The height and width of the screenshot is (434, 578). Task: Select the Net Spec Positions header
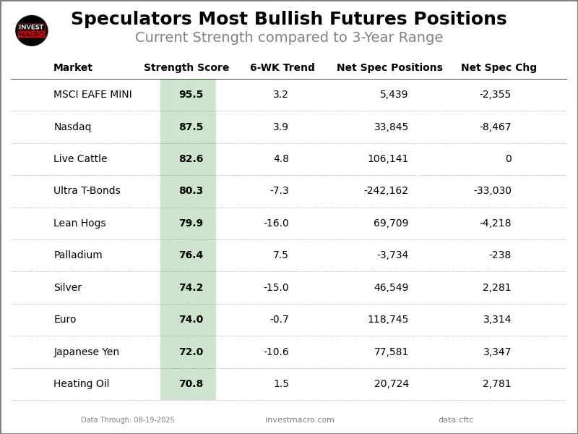point(389,68)
